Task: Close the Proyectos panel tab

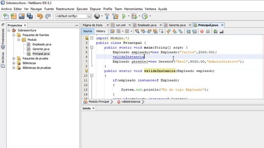Action: point(25,25)
